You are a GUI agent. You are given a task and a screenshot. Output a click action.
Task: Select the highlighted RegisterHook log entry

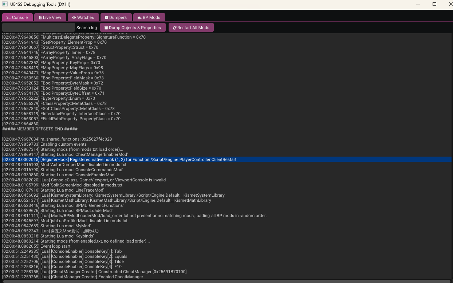coord(119,159)
